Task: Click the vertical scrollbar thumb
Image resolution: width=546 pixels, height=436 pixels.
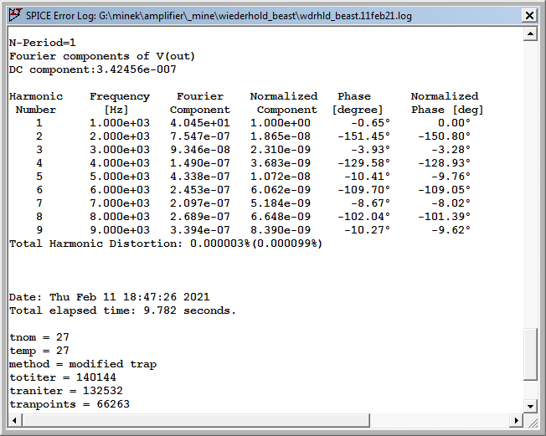Action: tap(530, 355)
